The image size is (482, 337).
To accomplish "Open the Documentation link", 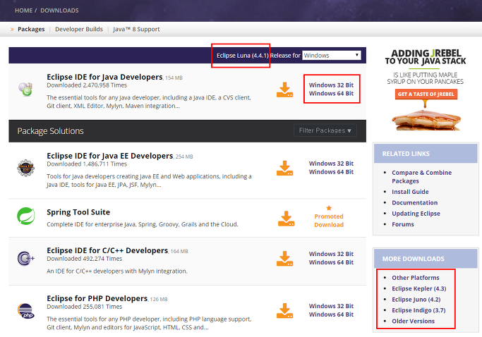I will coord(414,202).
